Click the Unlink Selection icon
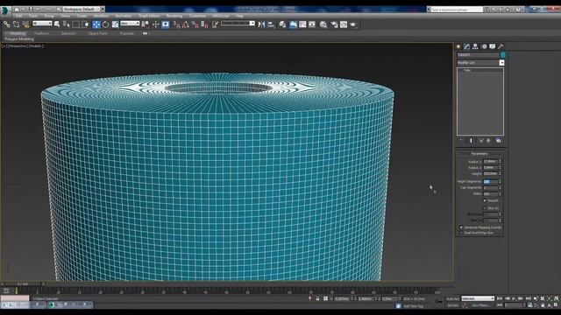Image resolution: width=561 pixels, height=315 pixels. (16, 24)
